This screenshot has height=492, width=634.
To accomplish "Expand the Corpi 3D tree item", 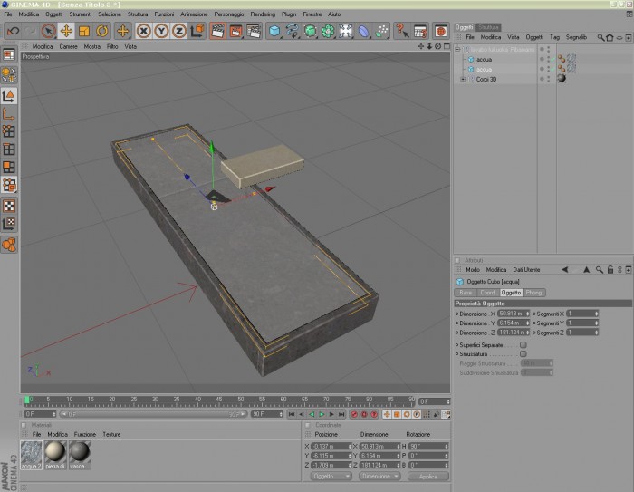I will 463,80.
